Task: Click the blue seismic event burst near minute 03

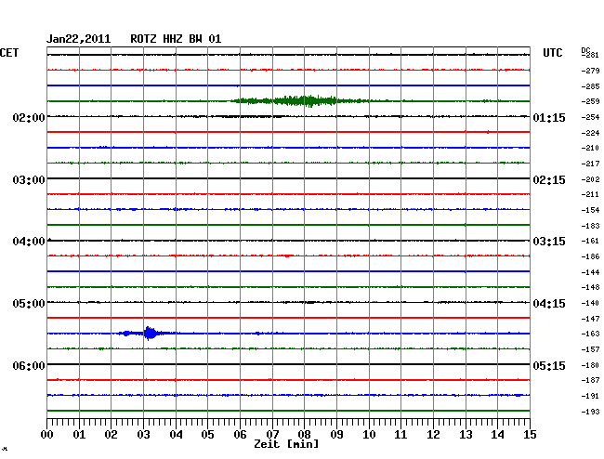Action: tap(149, 333)
